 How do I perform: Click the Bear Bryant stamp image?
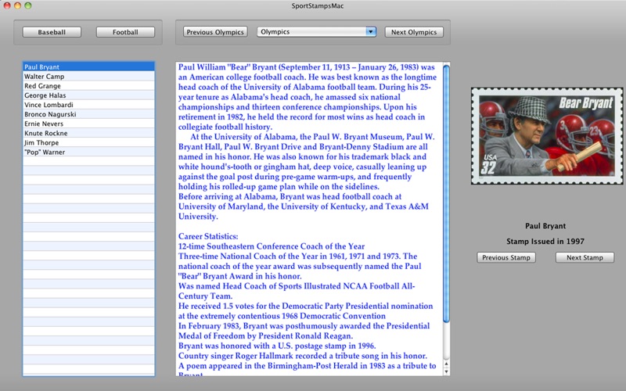547,136
